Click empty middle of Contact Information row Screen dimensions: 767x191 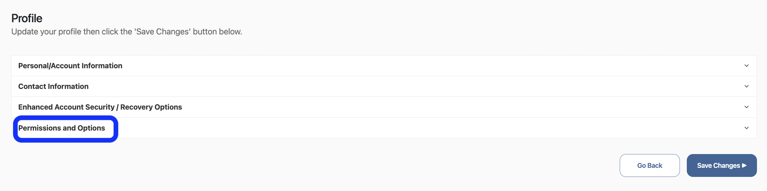[407, 86]
